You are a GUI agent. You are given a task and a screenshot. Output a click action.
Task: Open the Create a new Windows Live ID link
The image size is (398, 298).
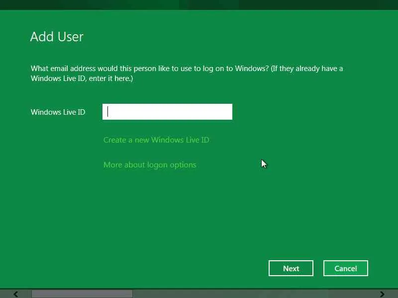click(156, 140)
